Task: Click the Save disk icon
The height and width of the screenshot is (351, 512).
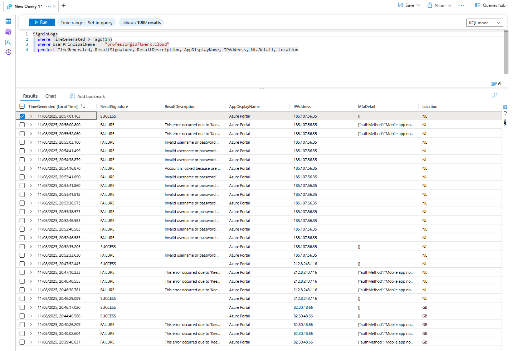Action: pyautogui.click(x=400, y=5)
